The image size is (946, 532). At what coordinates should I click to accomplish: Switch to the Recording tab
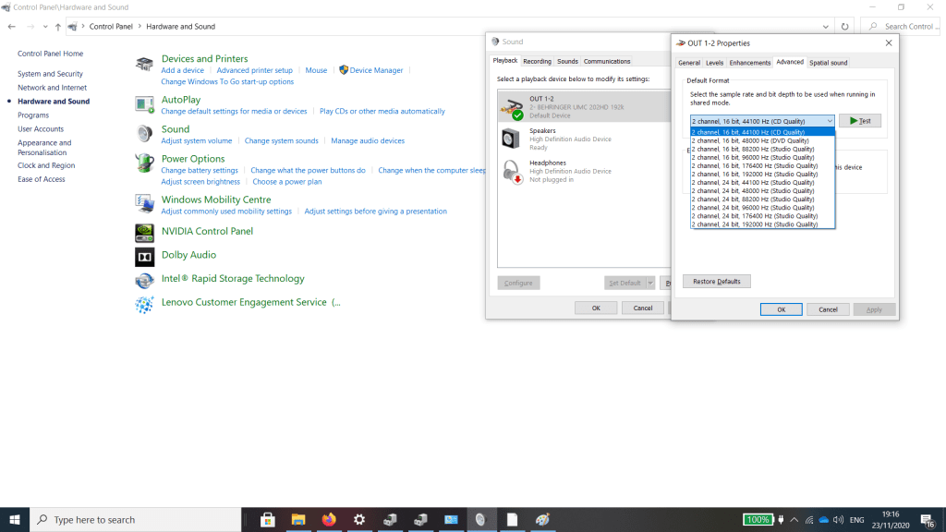coord(537,62)
